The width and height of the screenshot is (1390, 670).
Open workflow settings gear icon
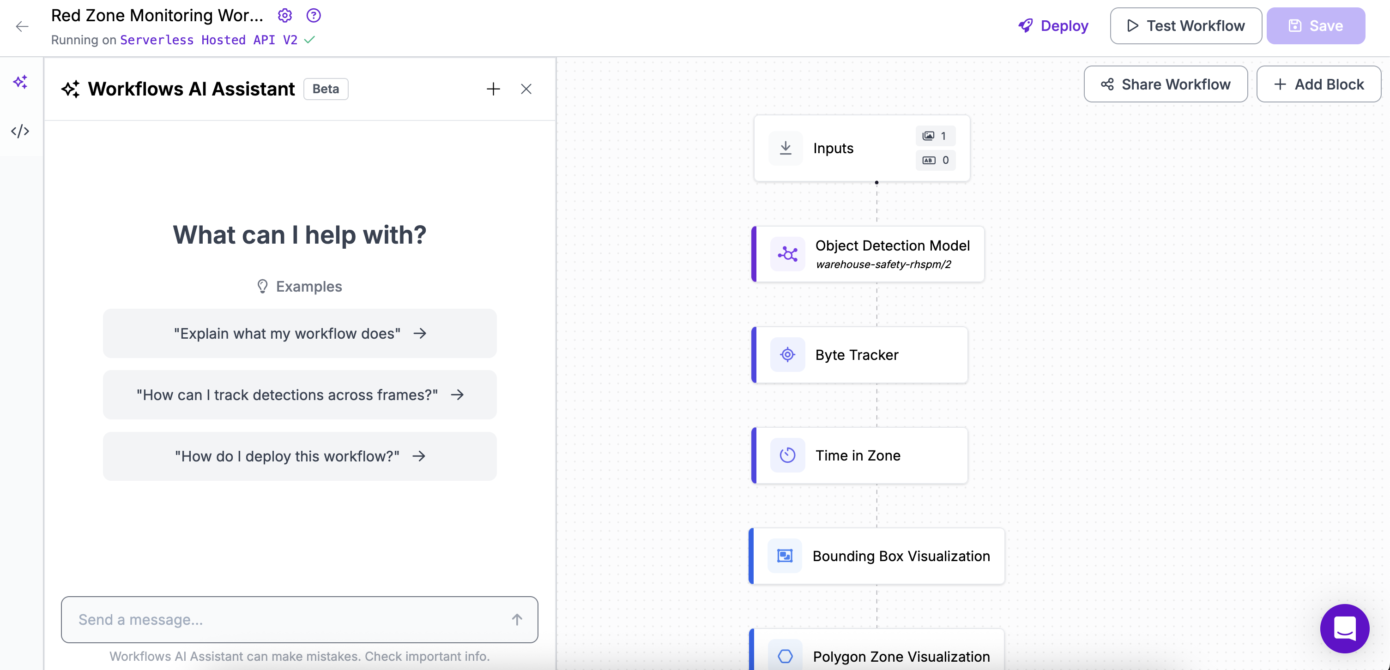(285, 15)
